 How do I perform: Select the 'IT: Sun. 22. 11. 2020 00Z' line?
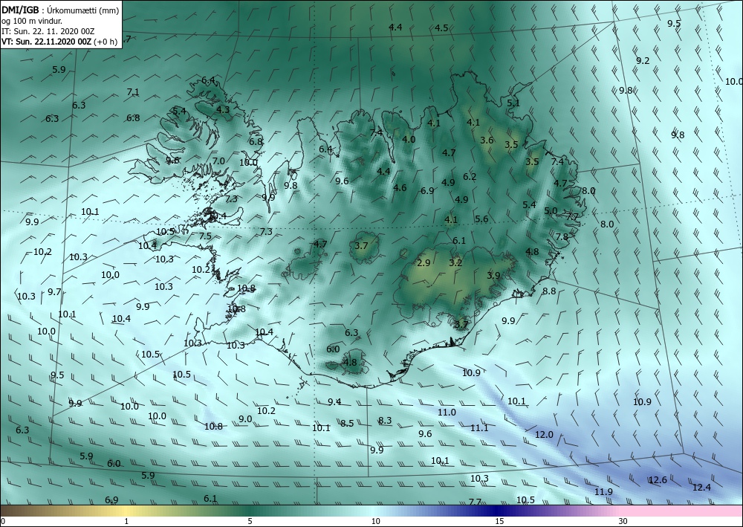coord(48,31)
